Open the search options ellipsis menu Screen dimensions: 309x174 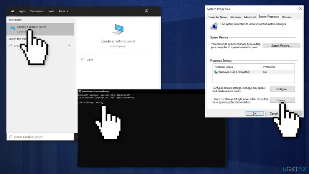pos(155,11)
